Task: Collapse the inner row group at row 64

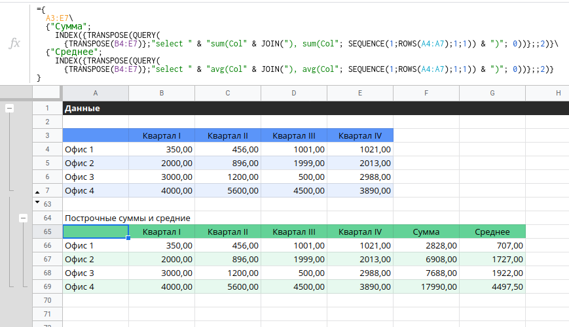Action: click(x=23, y=217)
